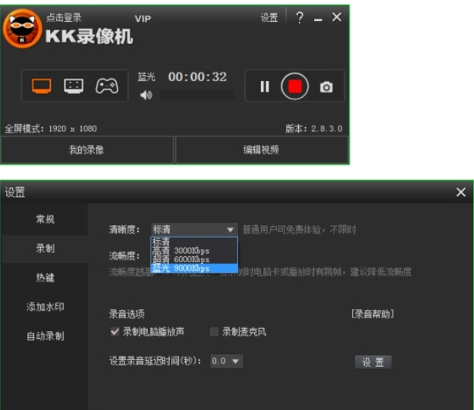Open the VIP link
This screenshot has height=410, width=474.
tap(143, 19)
